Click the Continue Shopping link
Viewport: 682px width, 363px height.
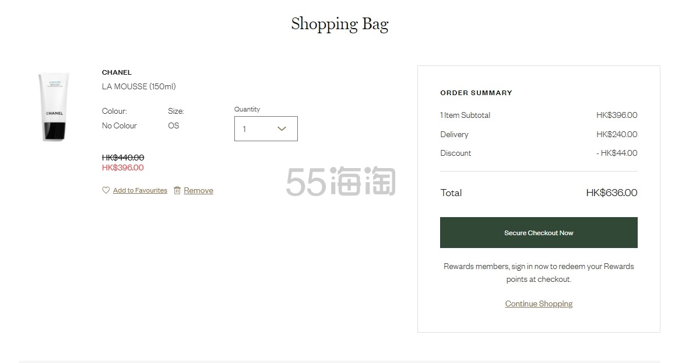click(539, 303)
